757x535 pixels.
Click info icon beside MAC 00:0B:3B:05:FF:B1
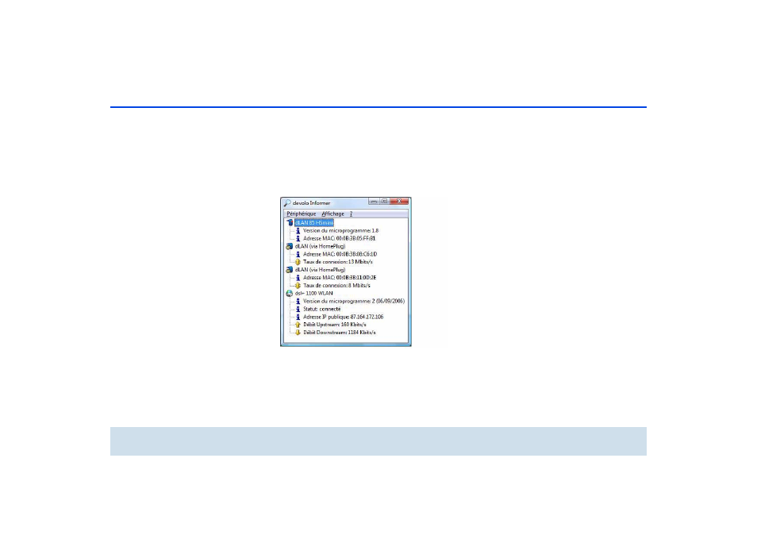point(298,239)
